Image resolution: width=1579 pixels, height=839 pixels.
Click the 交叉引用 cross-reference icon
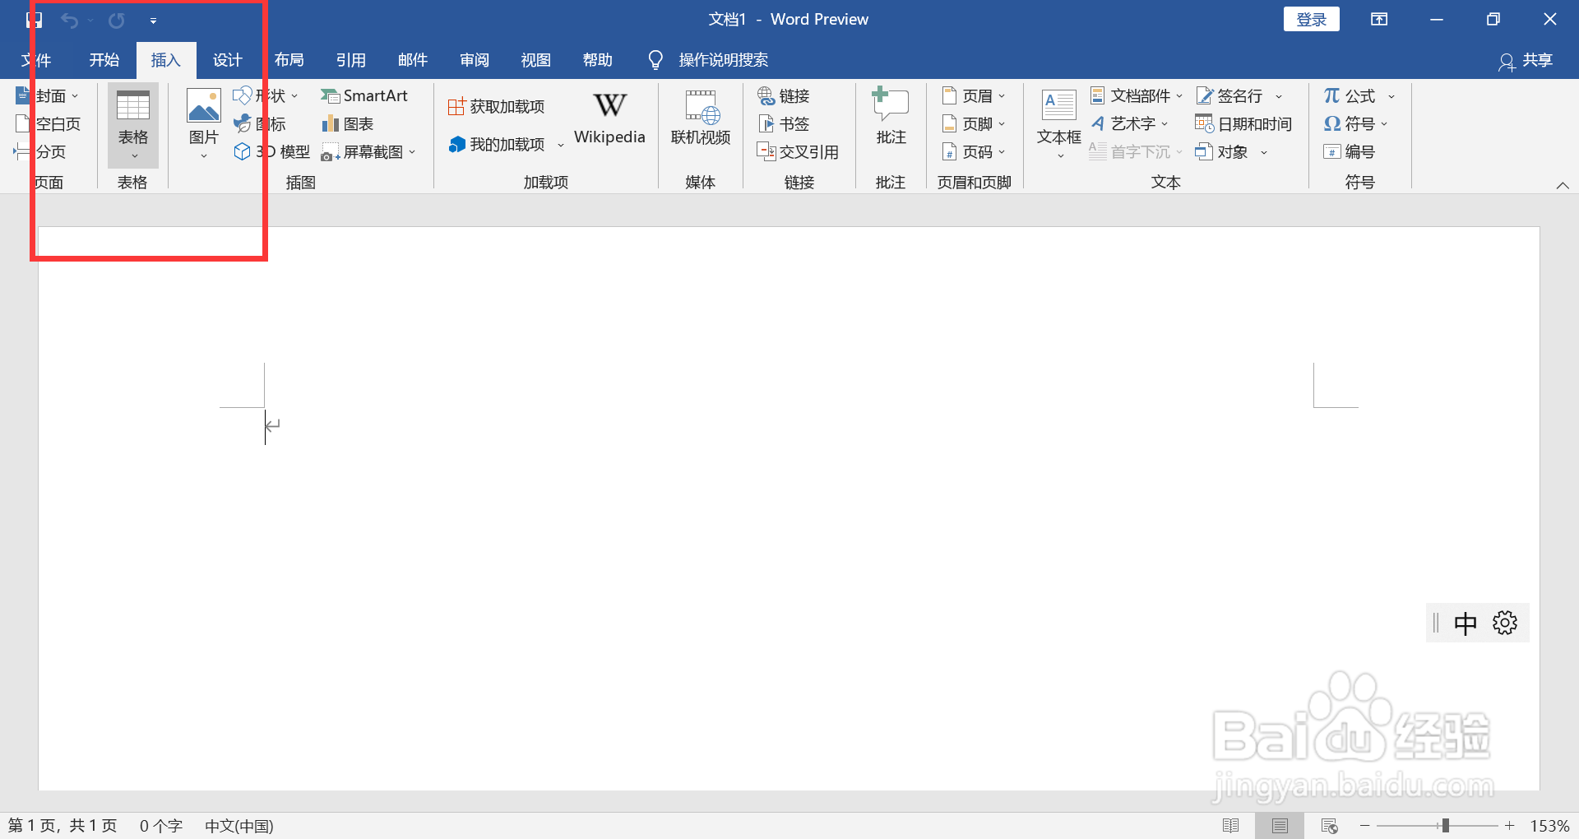point(799,151)
